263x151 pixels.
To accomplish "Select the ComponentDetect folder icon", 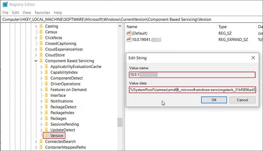I will pos(46,78).
